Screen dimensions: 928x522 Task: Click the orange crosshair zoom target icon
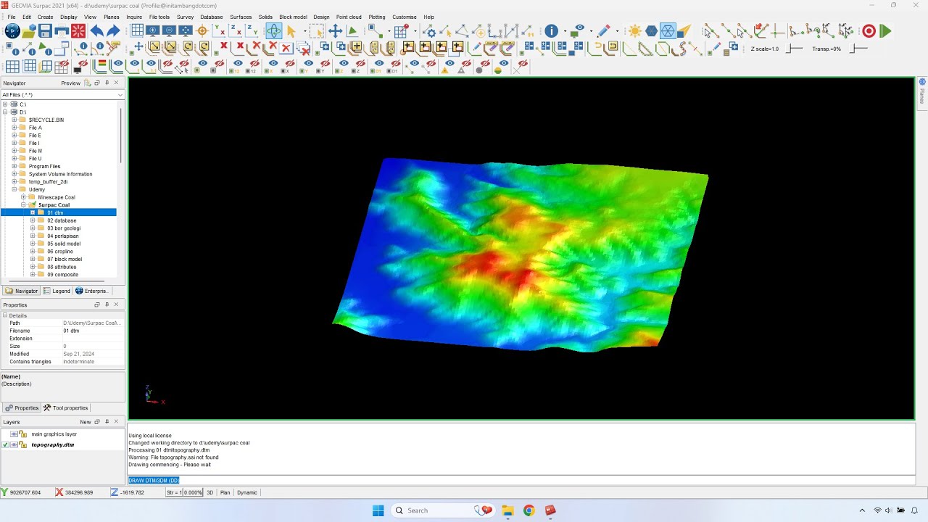pyautogui.click(x=203, y=31)
